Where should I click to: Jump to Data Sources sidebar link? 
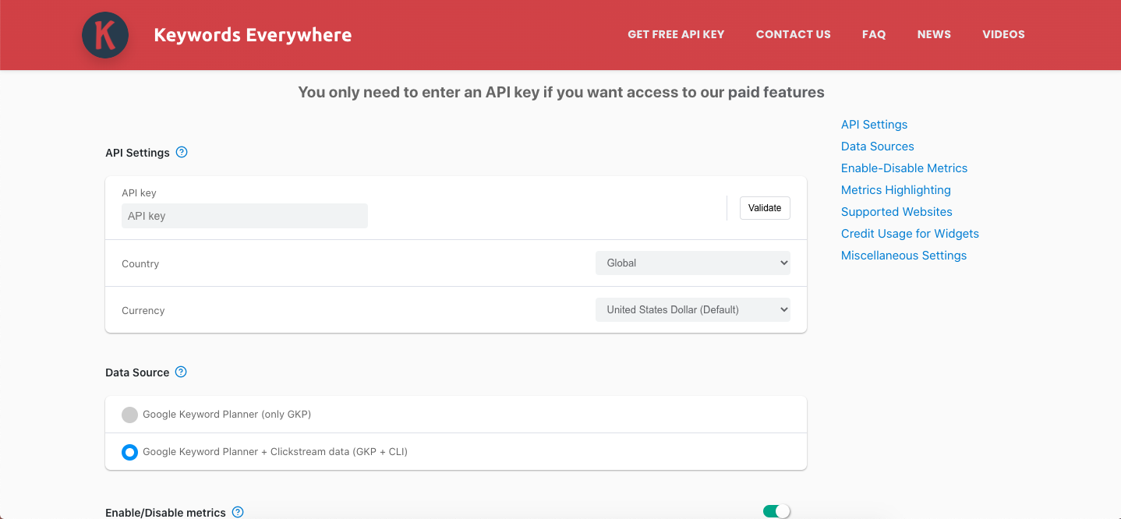point(878,147)
